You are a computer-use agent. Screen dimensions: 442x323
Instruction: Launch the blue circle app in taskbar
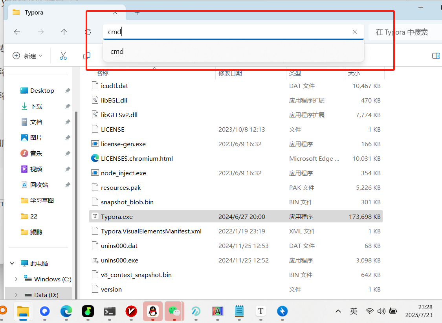pos(45,311)
